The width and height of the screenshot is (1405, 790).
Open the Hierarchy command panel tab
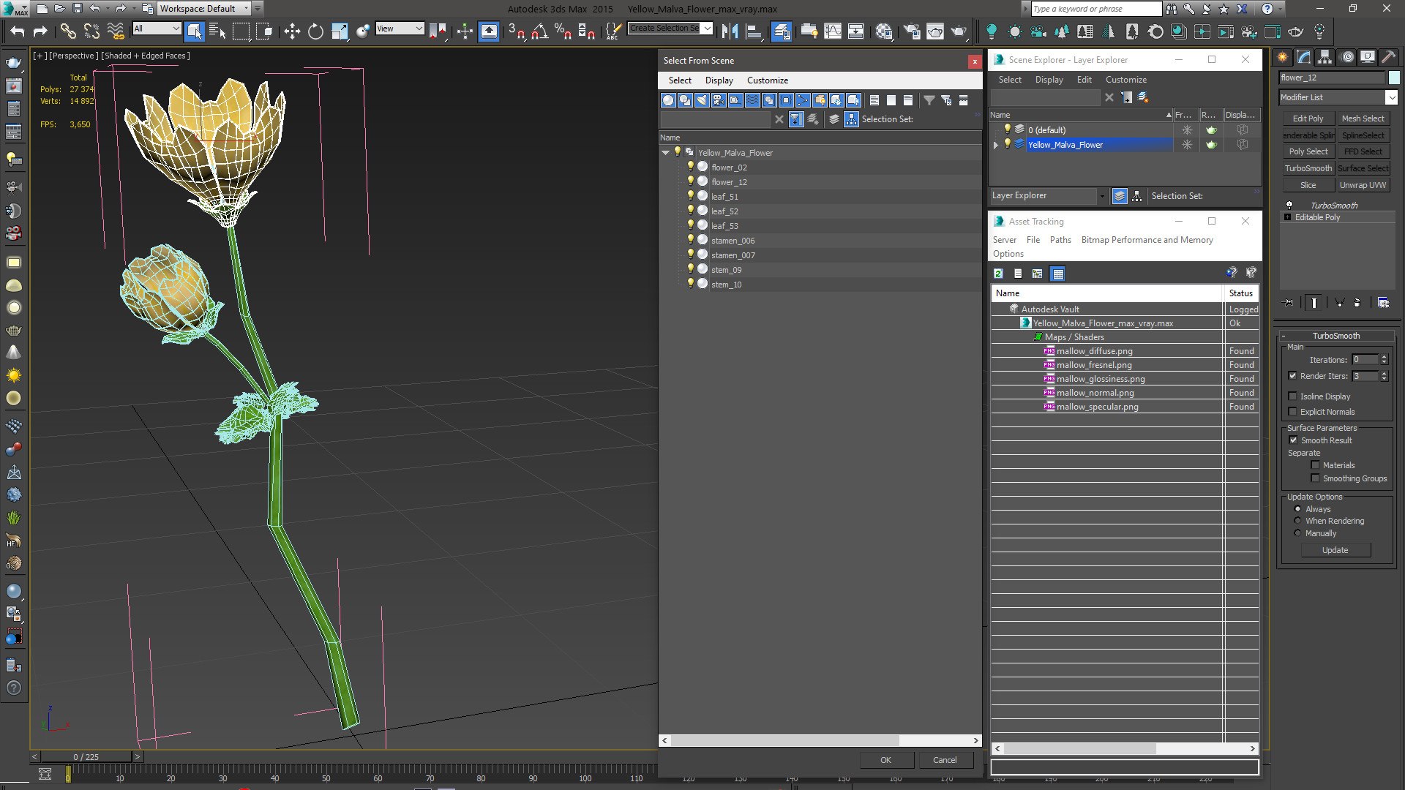click(1325, 57)
